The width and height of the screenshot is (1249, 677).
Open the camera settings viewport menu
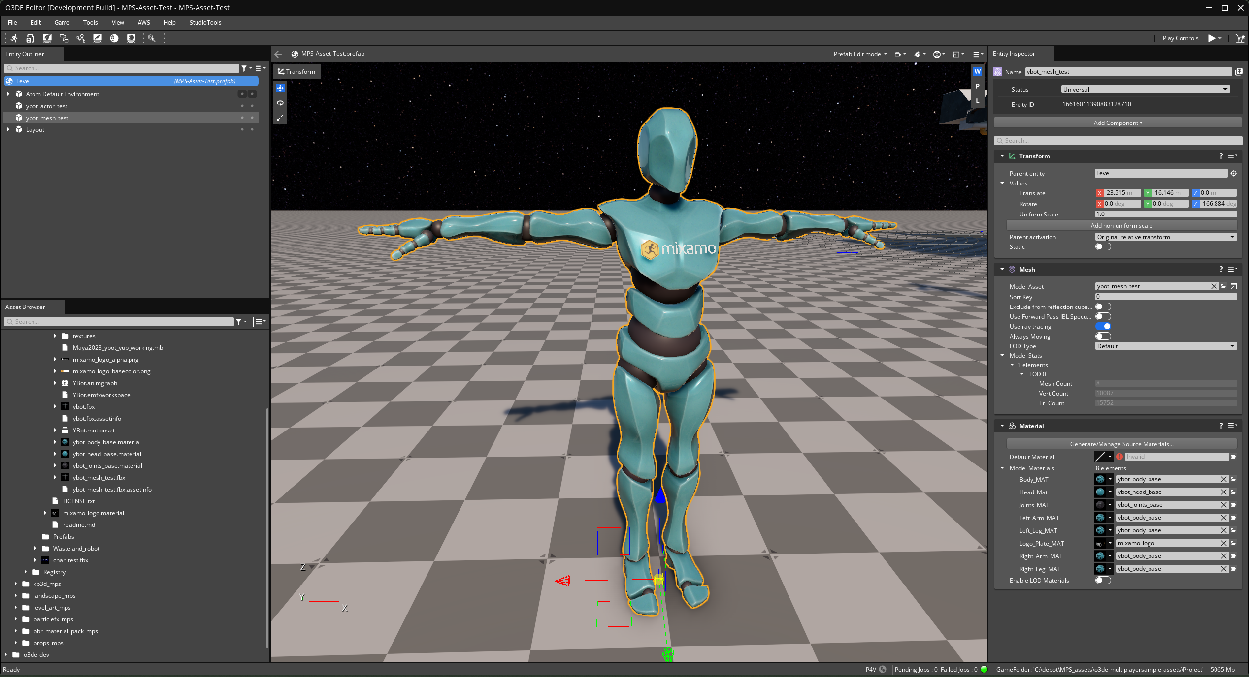click(900, 54)
